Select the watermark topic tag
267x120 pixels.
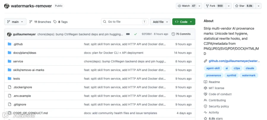coord(249,75)
